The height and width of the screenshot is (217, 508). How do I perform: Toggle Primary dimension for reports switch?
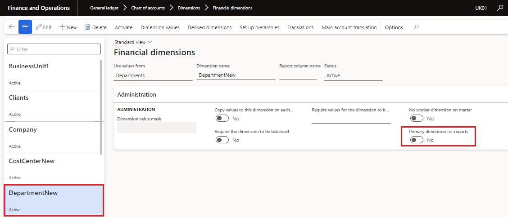417,140
